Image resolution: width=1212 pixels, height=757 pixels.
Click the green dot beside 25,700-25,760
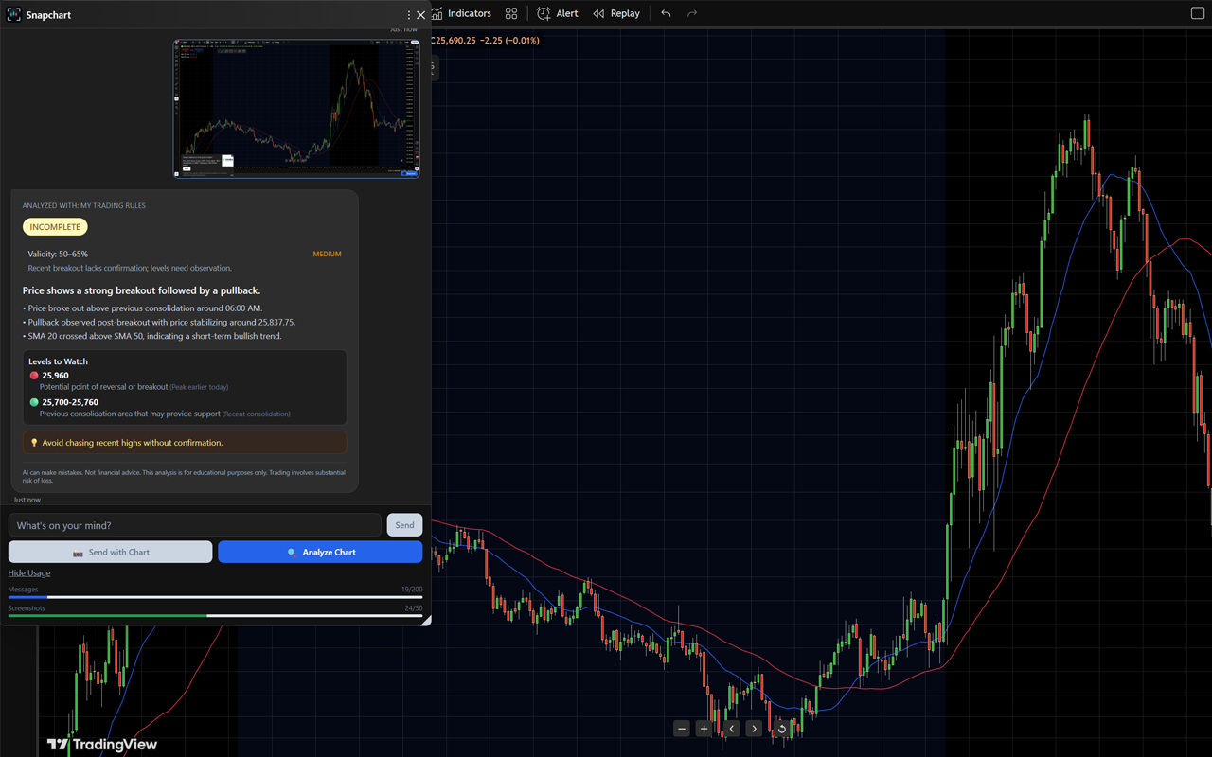34,402
